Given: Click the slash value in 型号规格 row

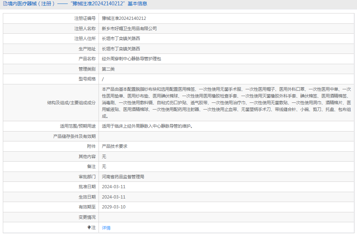Looking at the screenshot, I should click(x=103, y=79).
